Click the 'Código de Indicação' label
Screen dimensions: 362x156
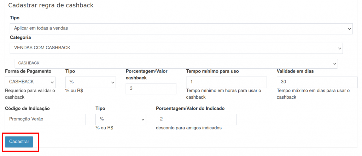tap(27, 108)
